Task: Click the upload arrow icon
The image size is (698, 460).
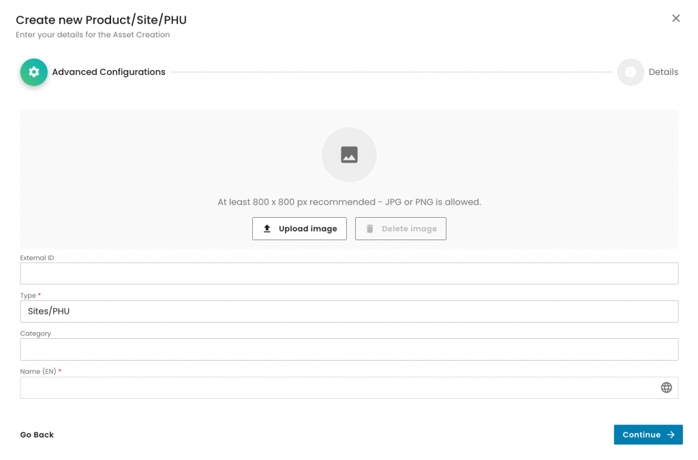Action: coord(267,229)
